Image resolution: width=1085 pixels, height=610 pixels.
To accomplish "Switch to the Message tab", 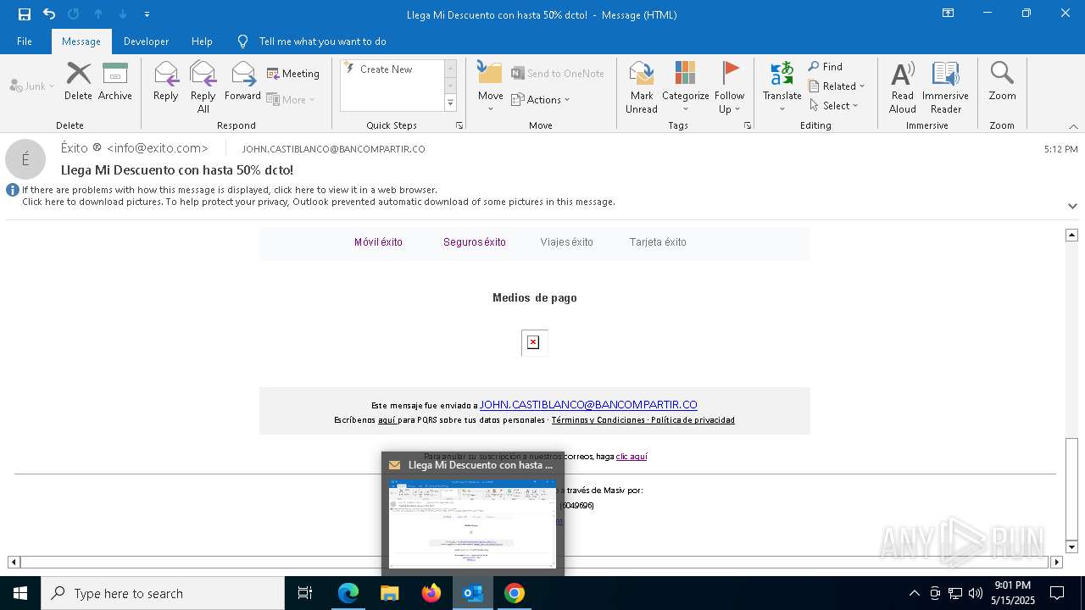I will coord(81,41).
